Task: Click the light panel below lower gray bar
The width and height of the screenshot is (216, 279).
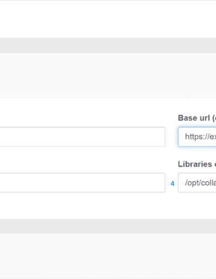Action: point(108,256)
